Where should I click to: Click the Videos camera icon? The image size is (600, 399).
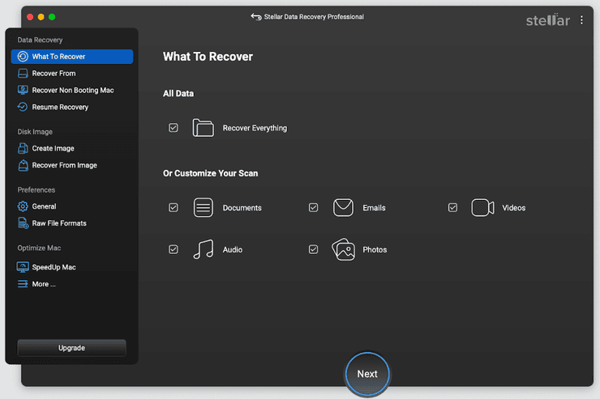(x=482, y=207)
